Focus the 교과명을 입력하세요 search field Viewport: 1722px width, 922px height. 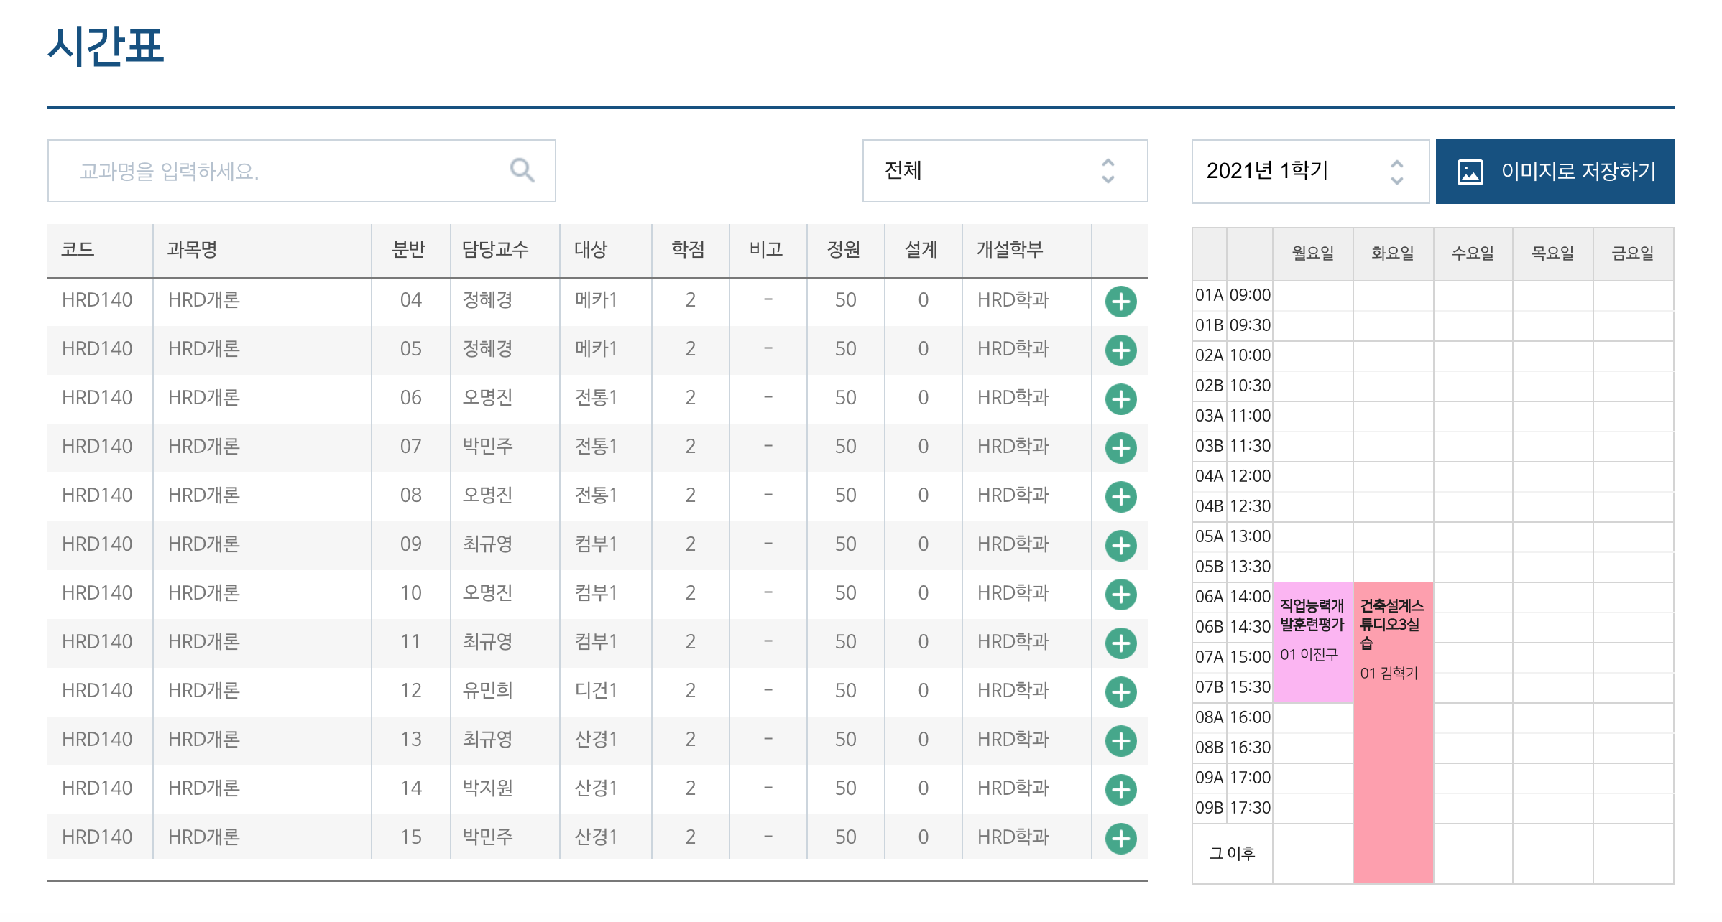coord(287,171)
